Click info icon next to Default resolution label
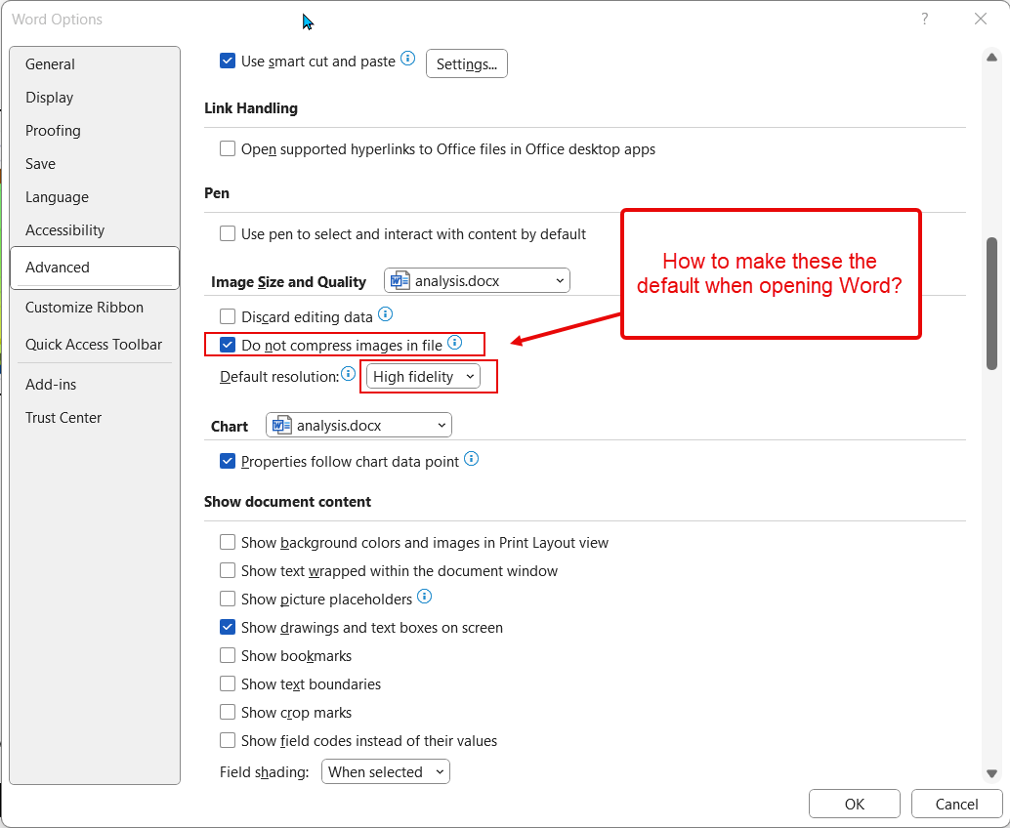 pos(349,373)
